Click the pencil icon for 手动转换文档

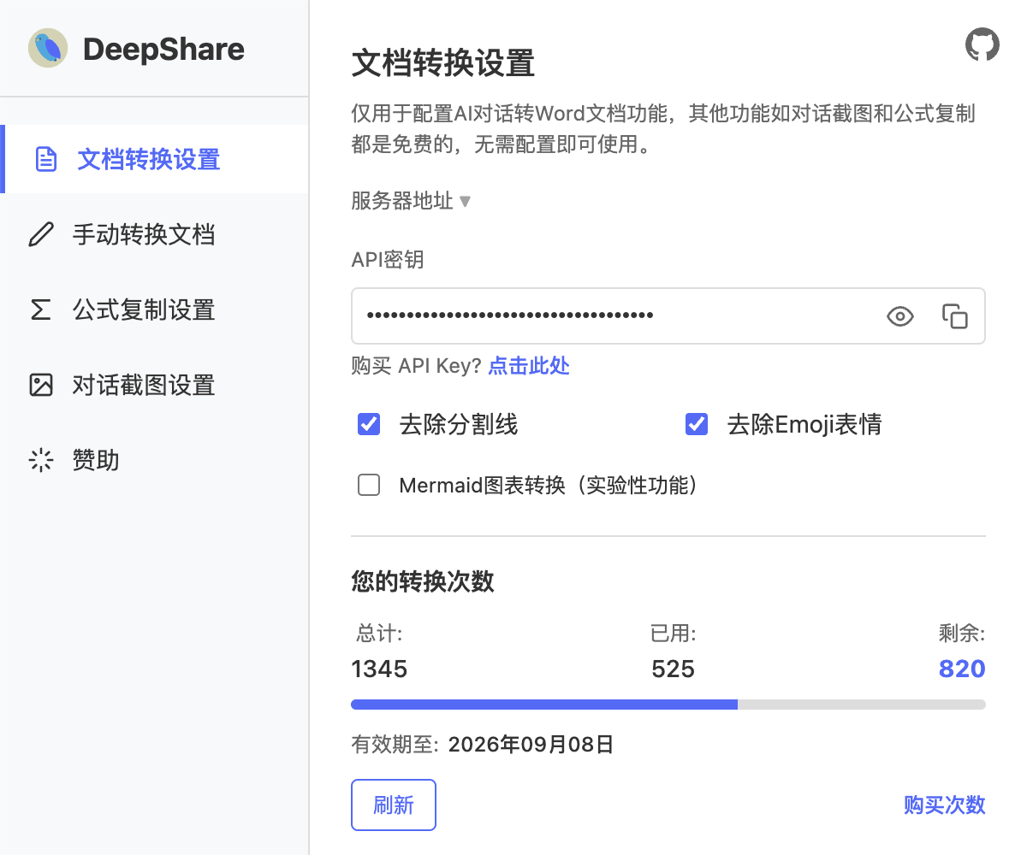[x=41, y=234]
